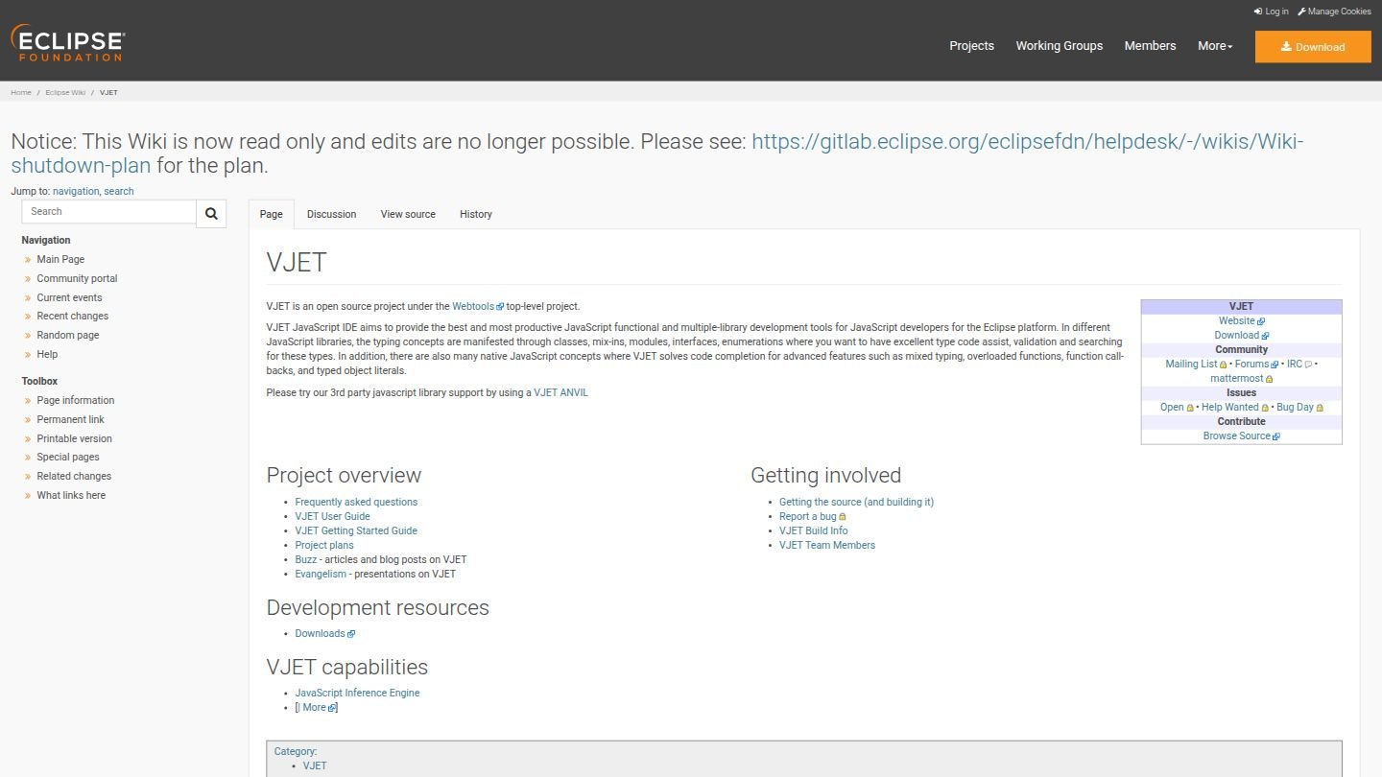This screenshot has height=777, width=1382.
Task: Open Help in the navigation sidebar
Action: click(47, 354)
